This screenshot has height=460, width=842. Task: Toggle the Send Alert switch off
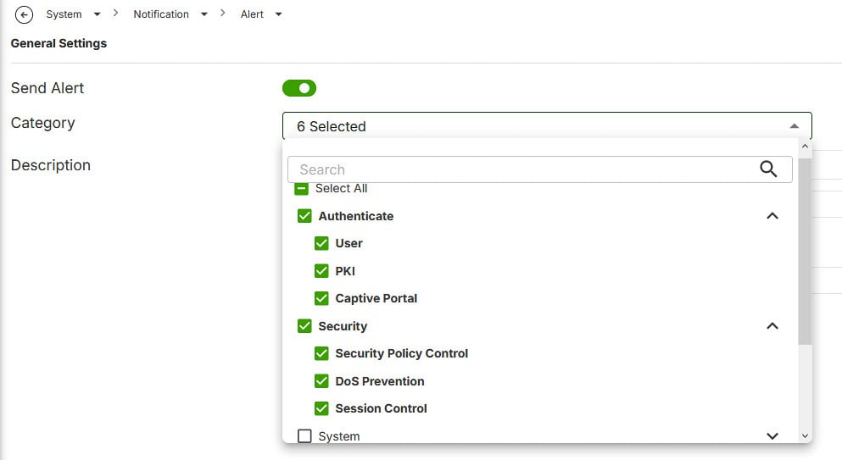click(298, 88)
